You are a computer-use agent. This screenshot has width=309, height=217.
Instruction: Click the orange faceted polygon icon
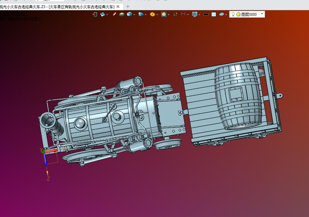[x=152, y=14]
